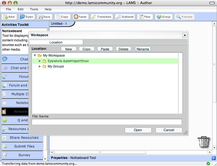Click the canvas horizontal scrollbar thumb
The height and width of the screenshot is (166, 217).
tap(100, 152)
